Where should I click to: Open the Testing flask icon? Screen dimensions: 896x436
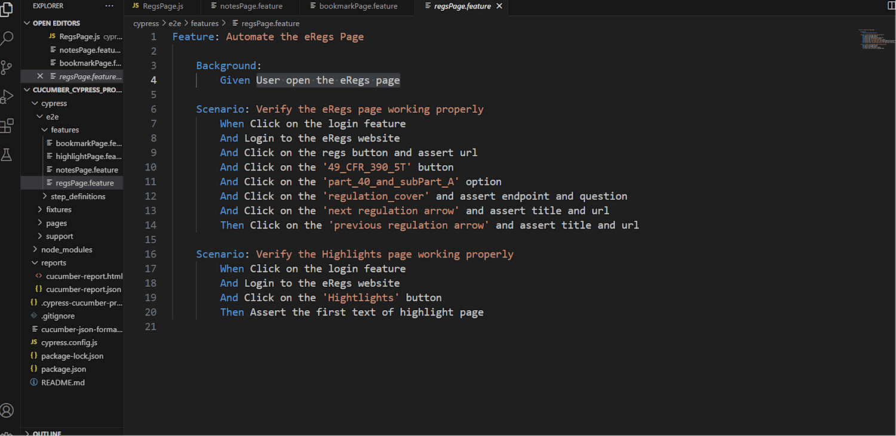coord(7,155)
